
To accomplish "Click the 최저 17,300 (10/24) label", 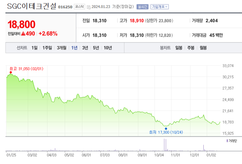I will [166, 132].
